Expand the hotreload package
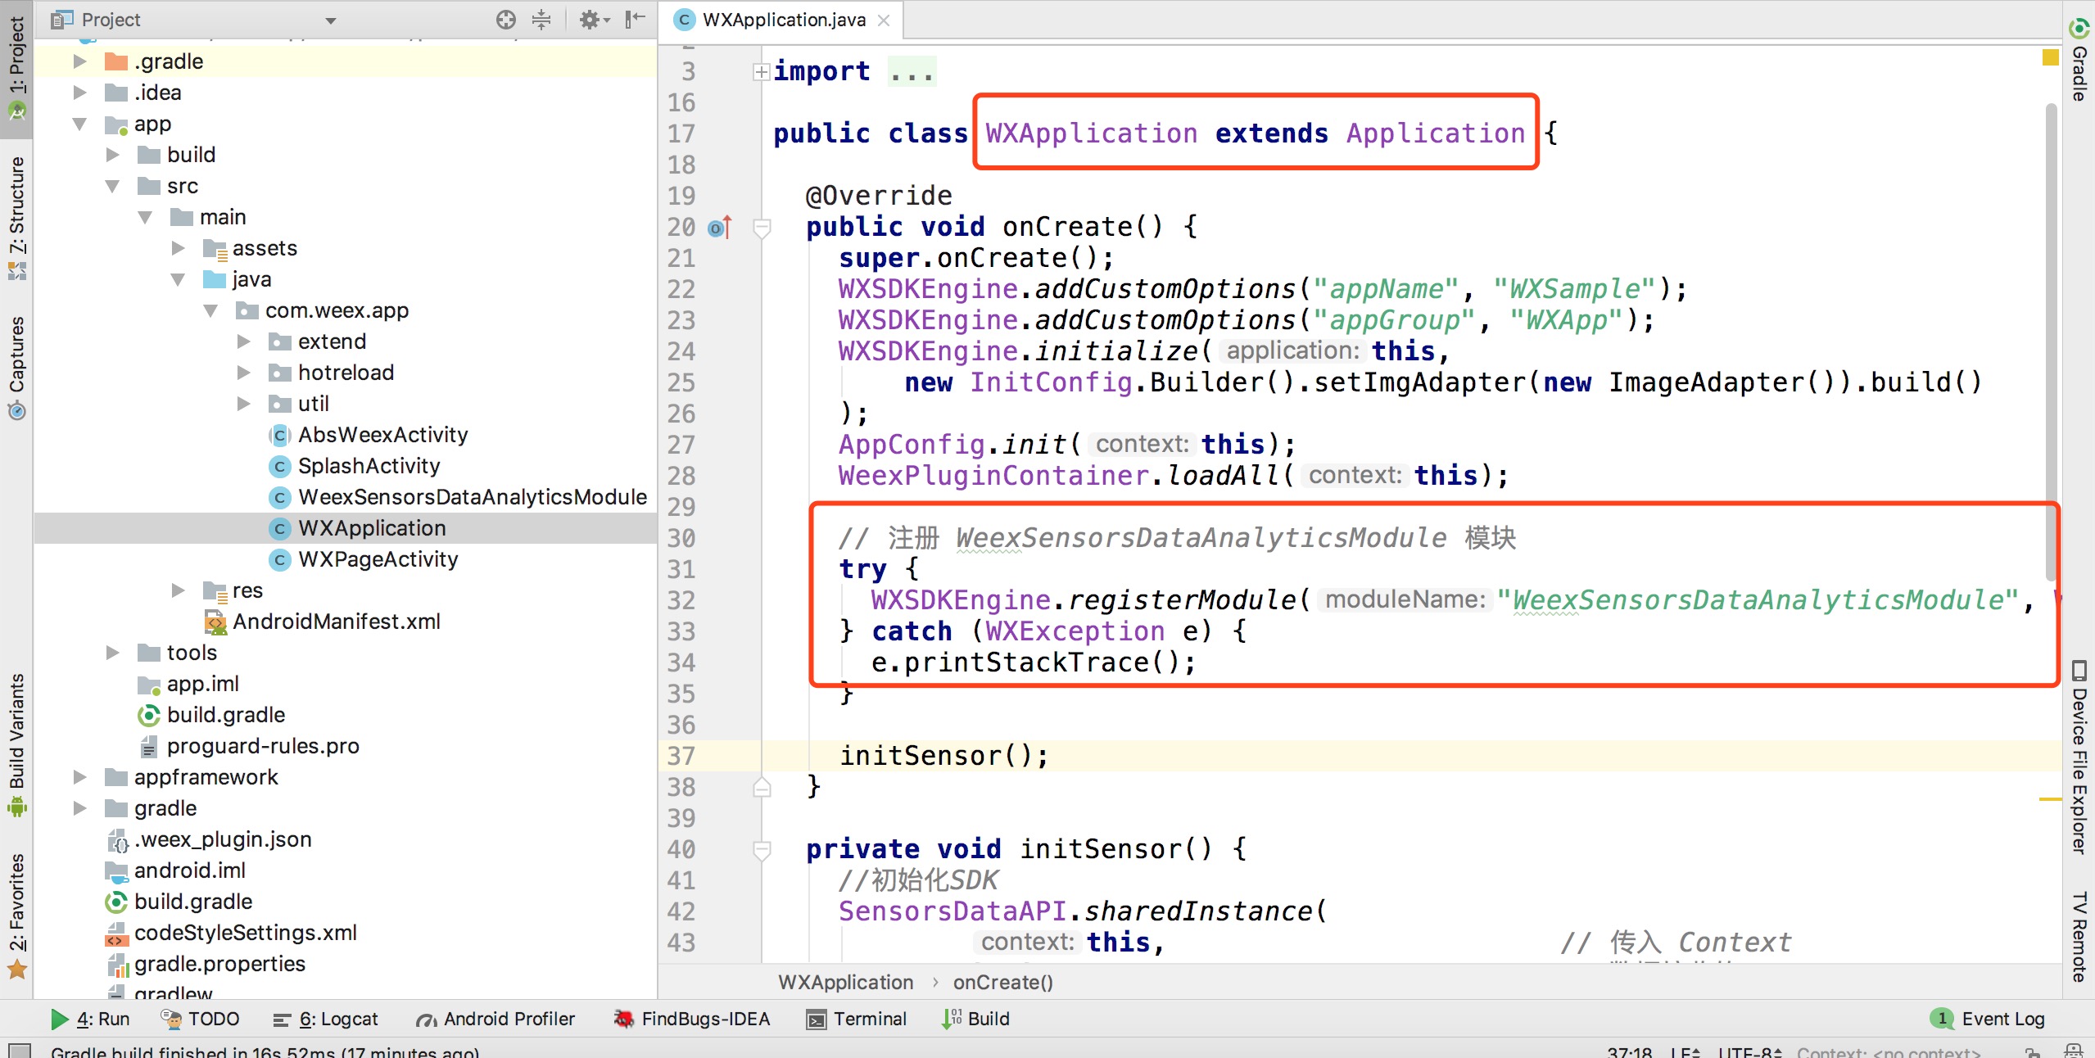 tap(243, 373)
